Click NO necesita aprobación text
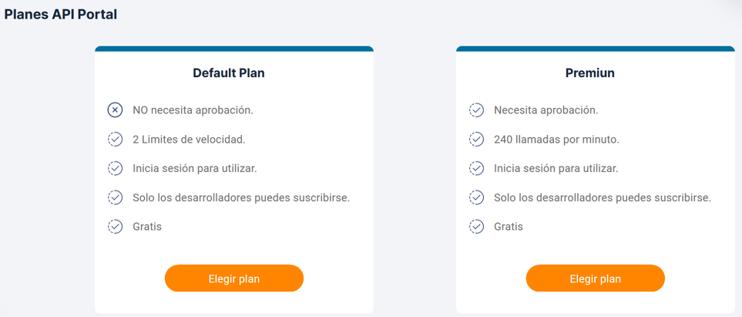Viewport: 742px width, 317px height. point(193,110)
